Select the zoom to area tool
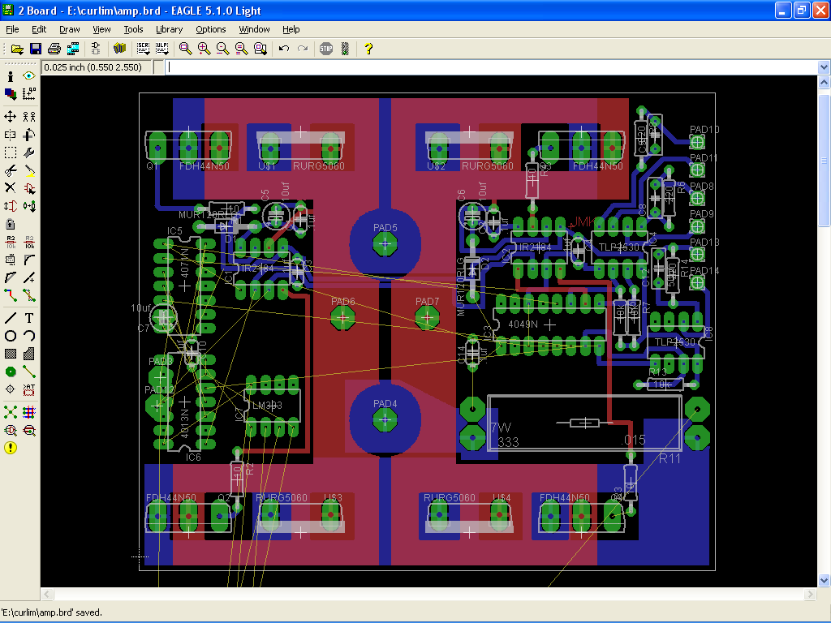This screenshot has height=623, width=831. (260, 49)
